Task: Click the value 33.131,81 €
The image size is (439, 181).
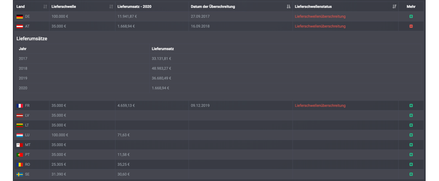Action: pyautogui.click(x=162, y=59)
